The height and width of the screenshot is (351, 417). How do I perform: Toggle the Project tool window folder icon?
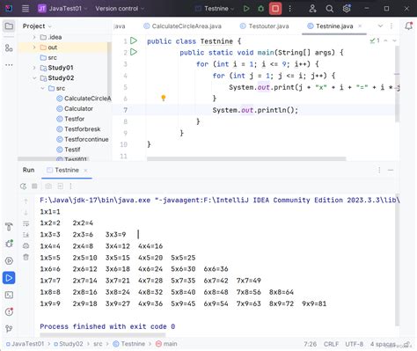point(9,26)
